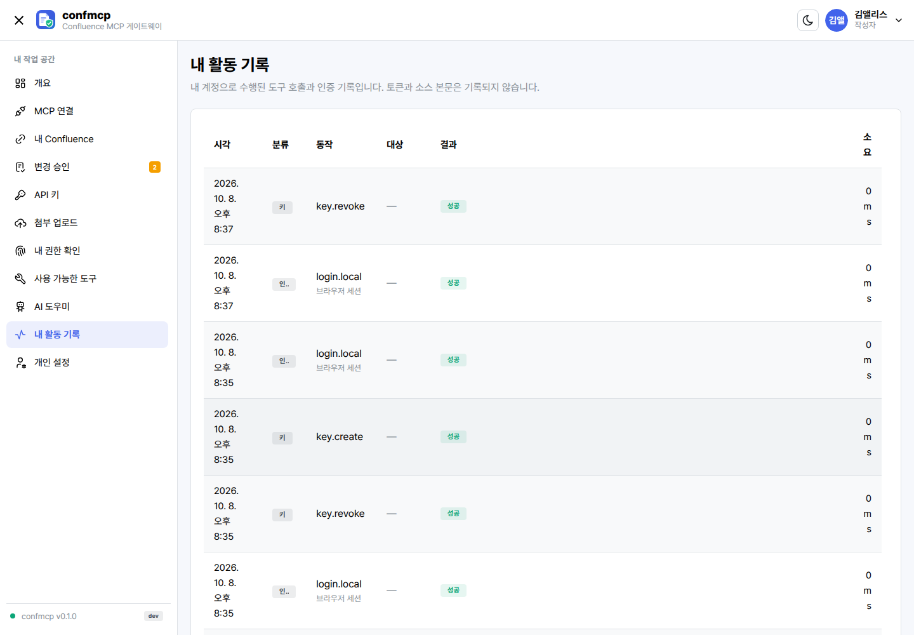
Task: Open 내 Confluence section
Action: click(x=87, y=139)
